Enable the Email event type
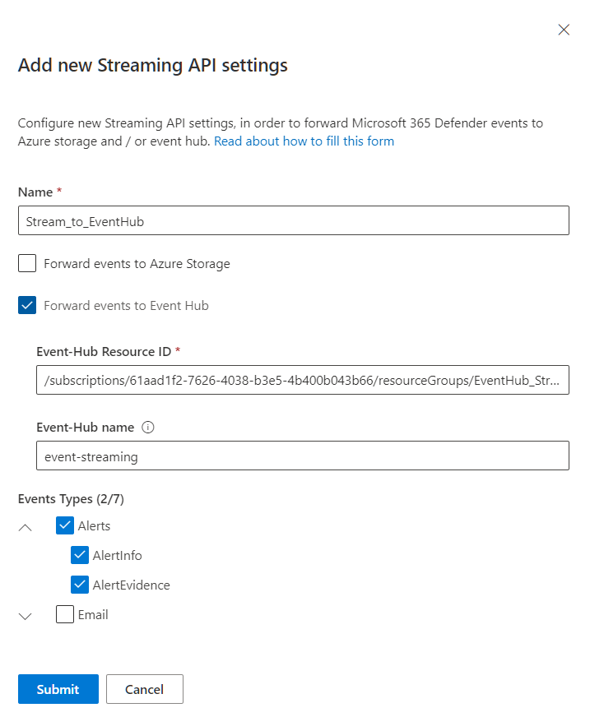590x717 pixels. 64,614
